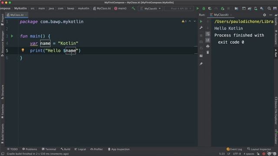
Task: Open the Pixel 4 API 30 device dropdown
Action: pos(179,9)
